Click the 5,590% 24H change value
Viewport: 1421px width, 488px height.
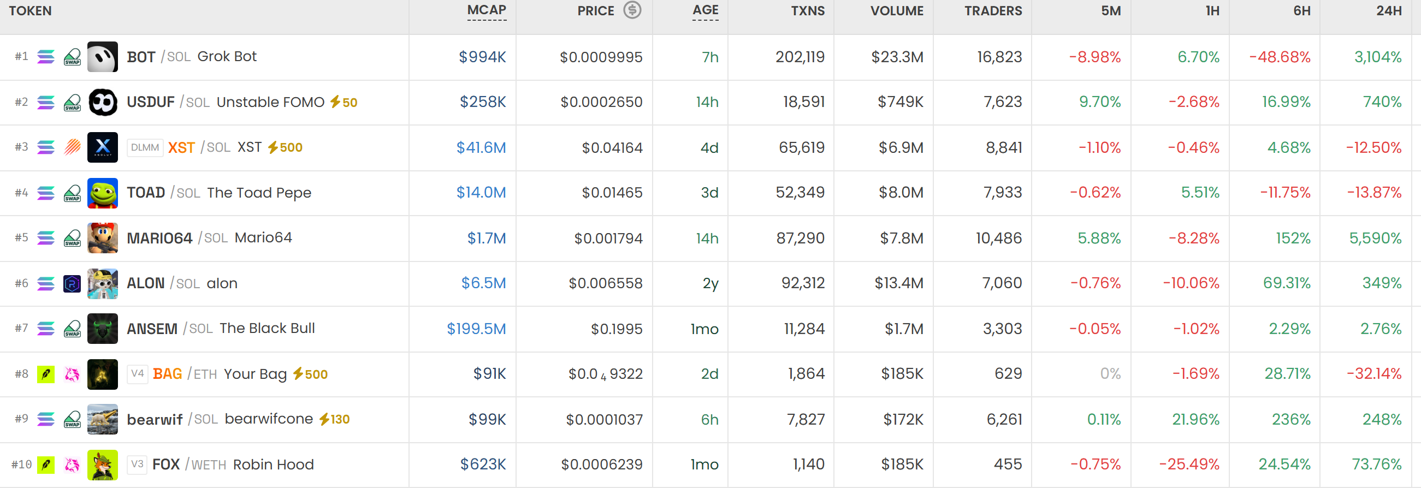[x=1375, y=238]
